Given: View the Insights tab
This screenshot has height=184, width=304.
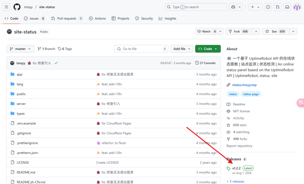Looking at the screenshot, I should (167, 18).
